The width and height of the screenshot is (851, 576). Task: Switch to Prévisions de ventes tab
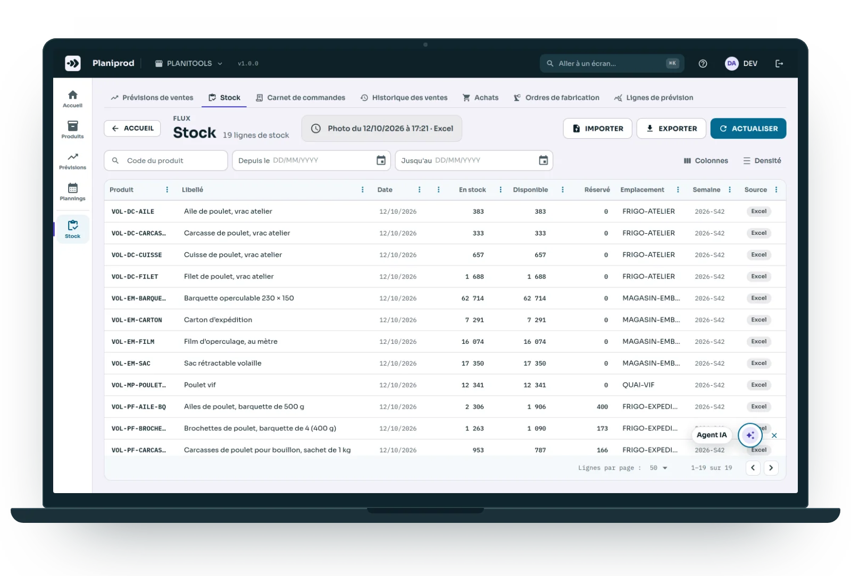[x=152, y=98]
